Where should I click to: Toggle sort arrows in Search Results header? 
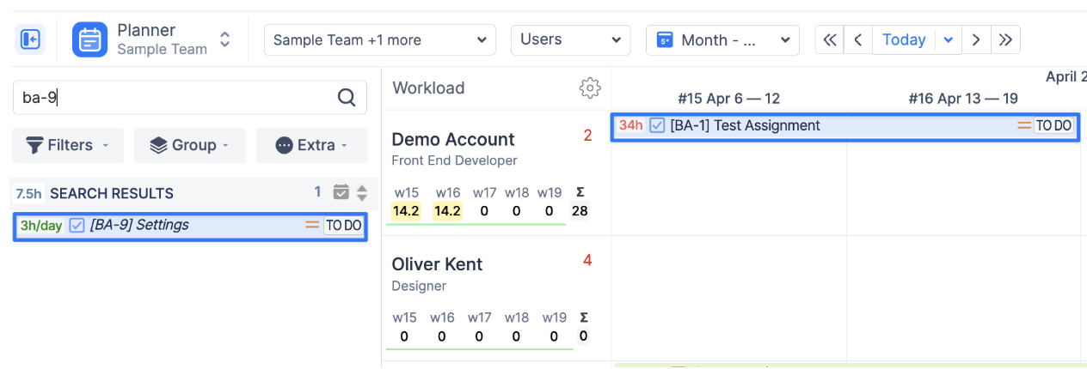(362, 193)
